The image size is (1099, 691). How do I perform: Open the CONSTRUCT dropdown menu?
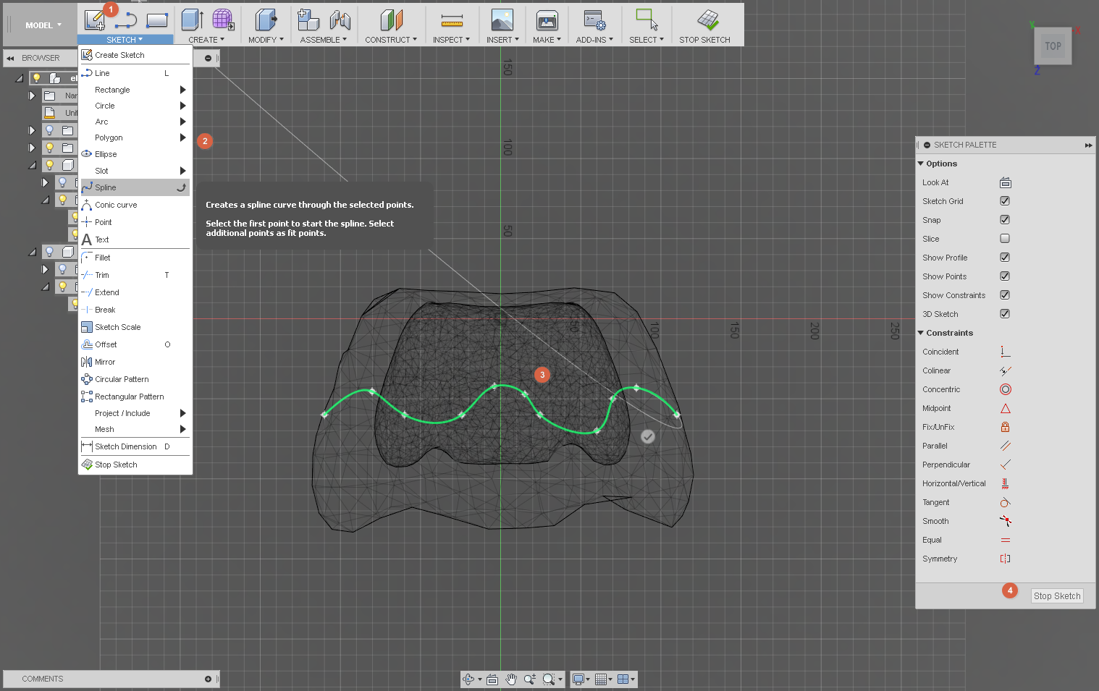[x=391, y=40]
